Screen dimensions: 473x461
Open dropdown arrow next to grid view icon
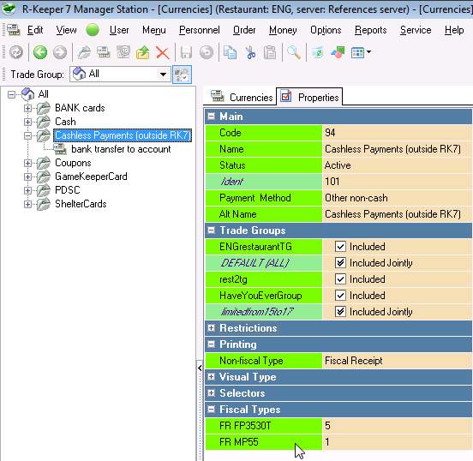coord(369,52)
